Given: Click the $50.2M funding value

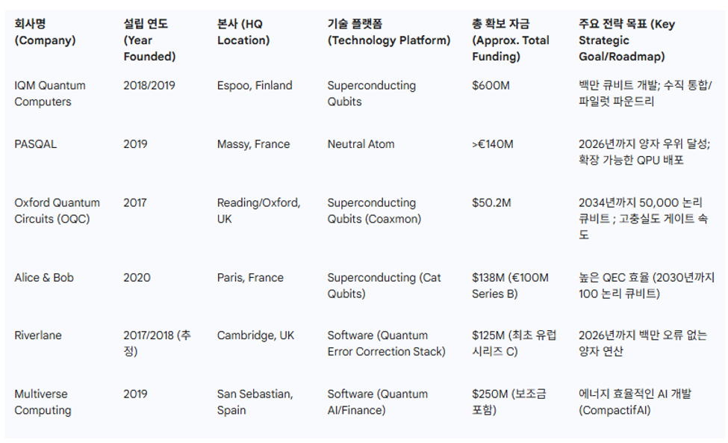Looking at the screenshot, I should pos(491,203).
